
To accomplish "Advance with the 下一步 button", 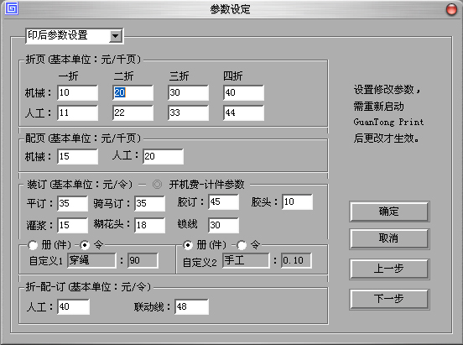I will pyautogui.click(x=389, y=299).
